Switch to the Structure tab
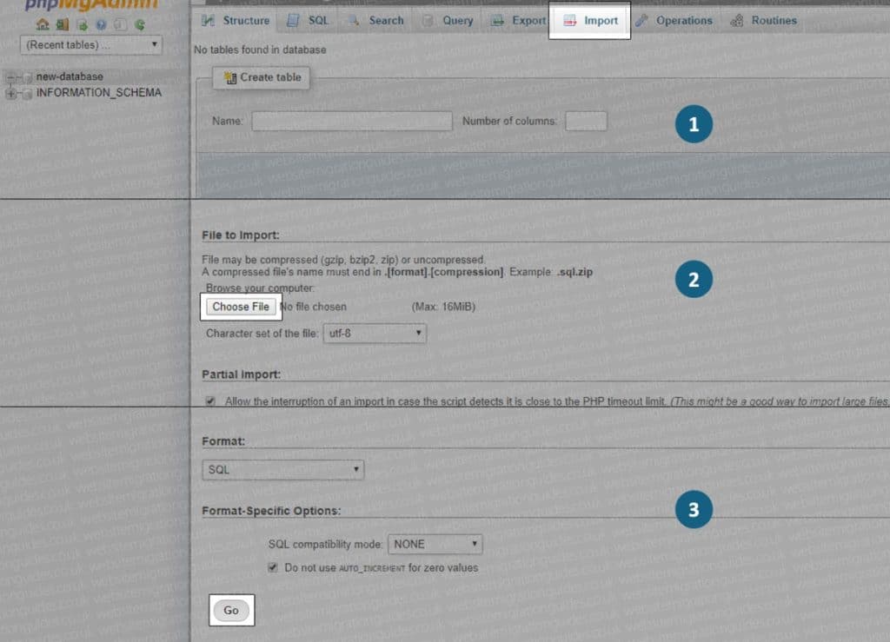This screenshot has height=642, width=890. point(236,21)
